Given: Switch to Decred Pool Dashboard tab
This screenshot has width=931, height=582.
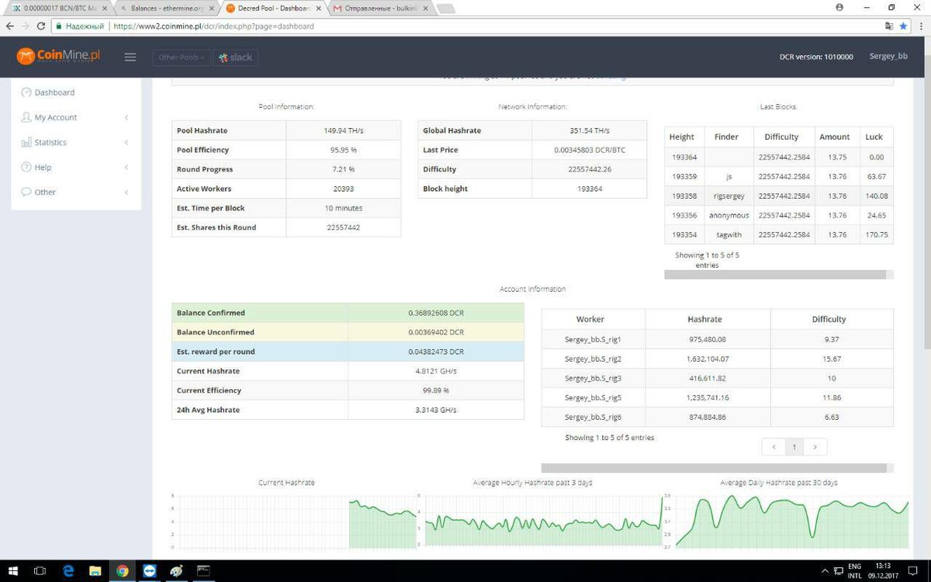Looking at the screenshot, I should (x=272, y=7).
